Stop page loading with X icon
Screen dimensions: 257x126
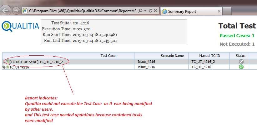(x=155, y=11)
